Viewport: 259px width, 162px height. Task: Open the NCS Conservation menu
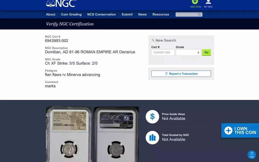[101, 15]
